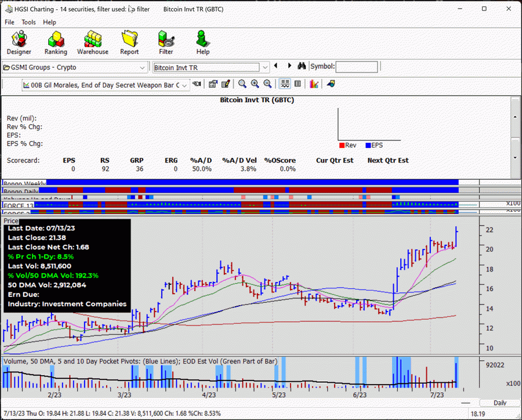522x420 pixels.
Task: Click the shapes drawing tool icon
Action: pos(331,84)
